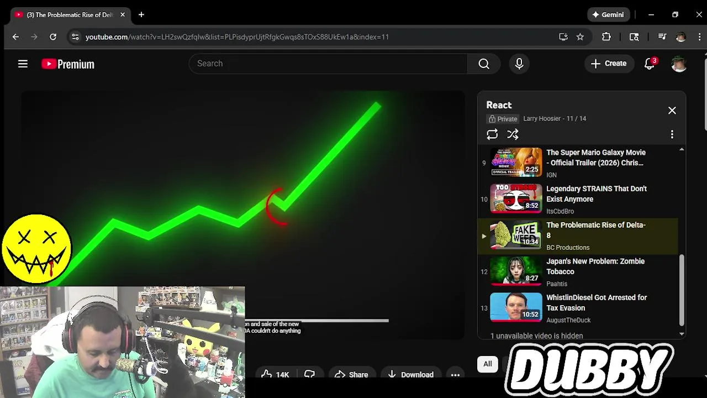The image size is (707, 398).
Task: Open the YouTube guide hamburger menu
Action: (23, 64)
